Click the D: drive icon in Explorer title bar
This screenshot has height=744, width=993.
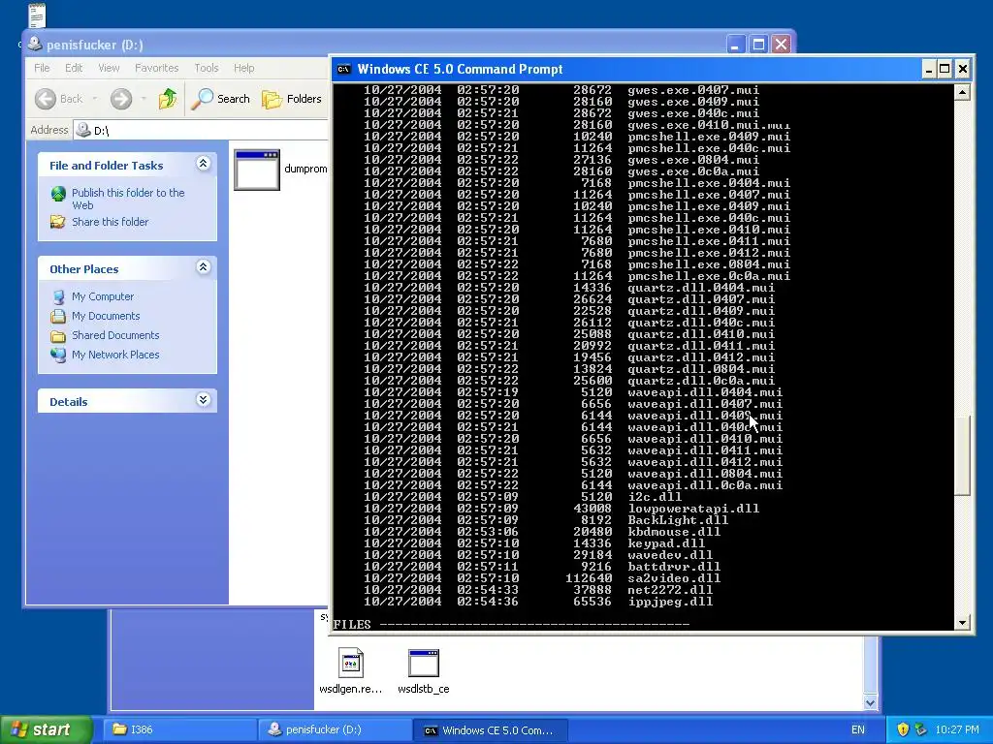[x=35, y=44]
